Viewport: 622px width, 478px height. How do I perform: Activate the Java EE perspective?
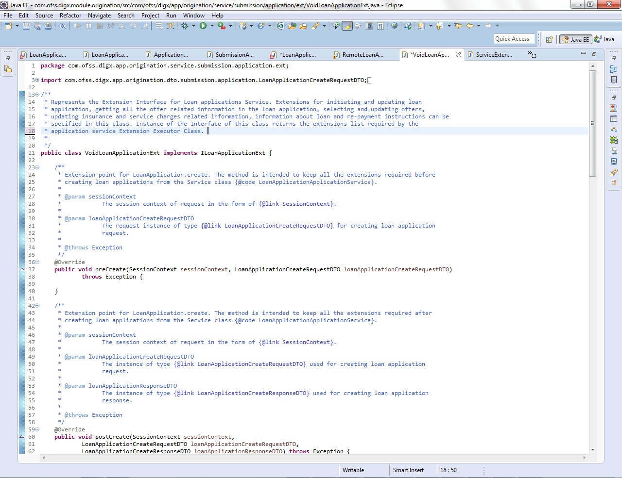[x=575, y=39]
